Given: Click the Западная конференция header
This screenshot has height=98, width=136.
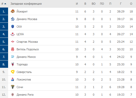Looking at the screenshot, I should tap(26, 4).
